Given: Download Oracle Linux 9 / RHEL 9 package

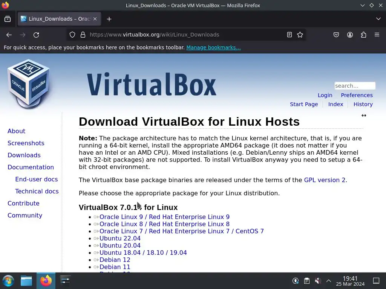Looking at the screenshot, I should [164, 217].
